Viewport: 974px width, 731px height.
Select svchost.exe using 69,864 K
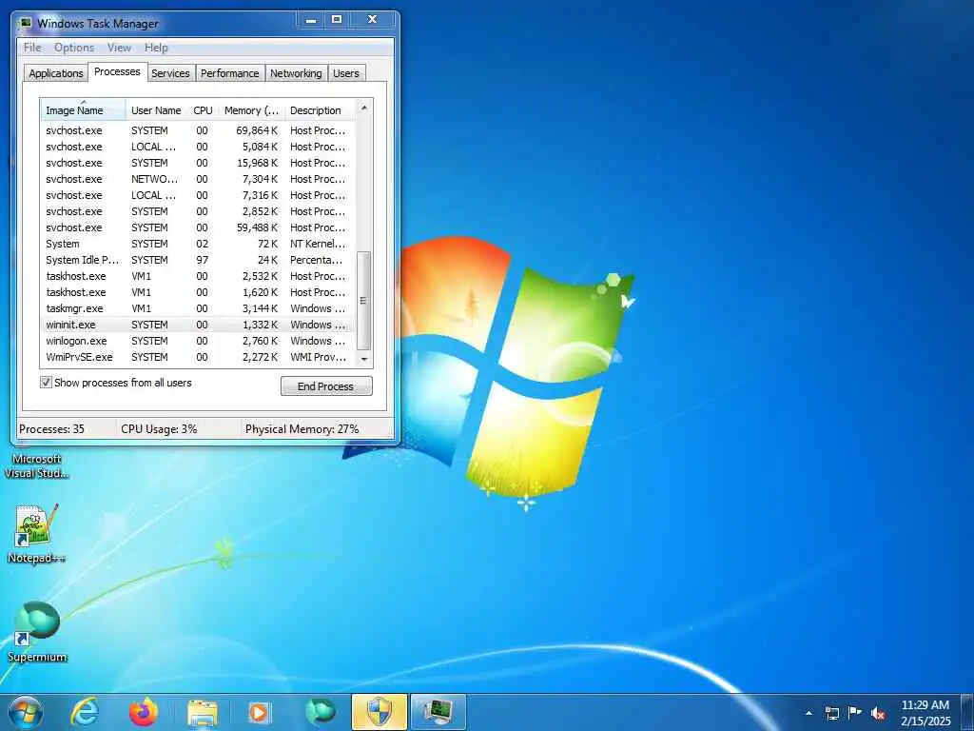click(199, 130)
